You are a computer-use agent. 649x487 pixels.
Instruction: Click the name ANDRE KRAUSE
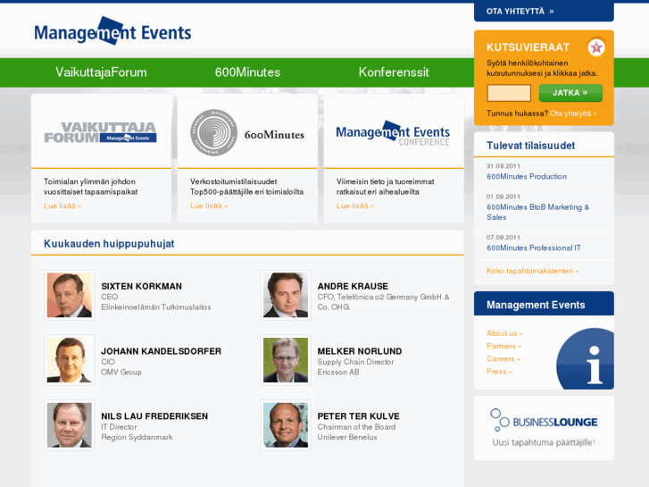pyautogui.click(x=353, y=287)
